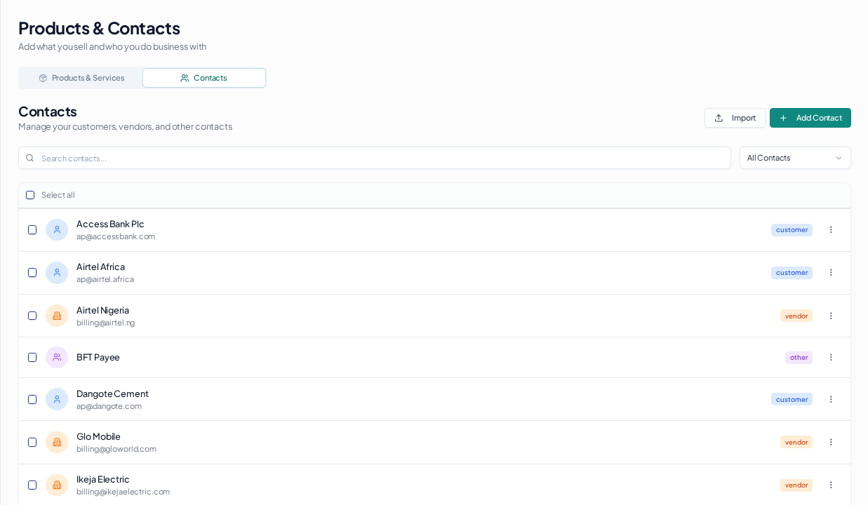
Task: Select the Contacts tab
Action: (x=204, y=78)
